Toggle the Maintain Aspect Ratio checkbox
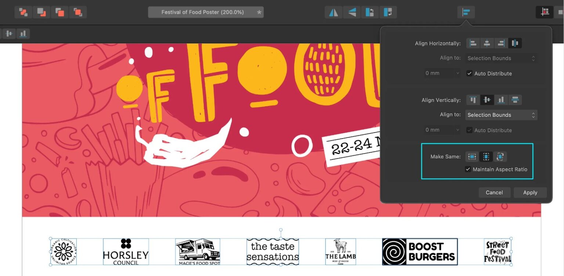Screen dimensions: 564x276 click(x=468, y=169)
